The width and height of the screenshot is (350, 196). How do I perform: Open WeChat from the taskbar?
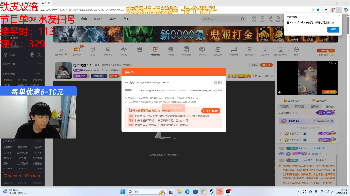[203, 192]
